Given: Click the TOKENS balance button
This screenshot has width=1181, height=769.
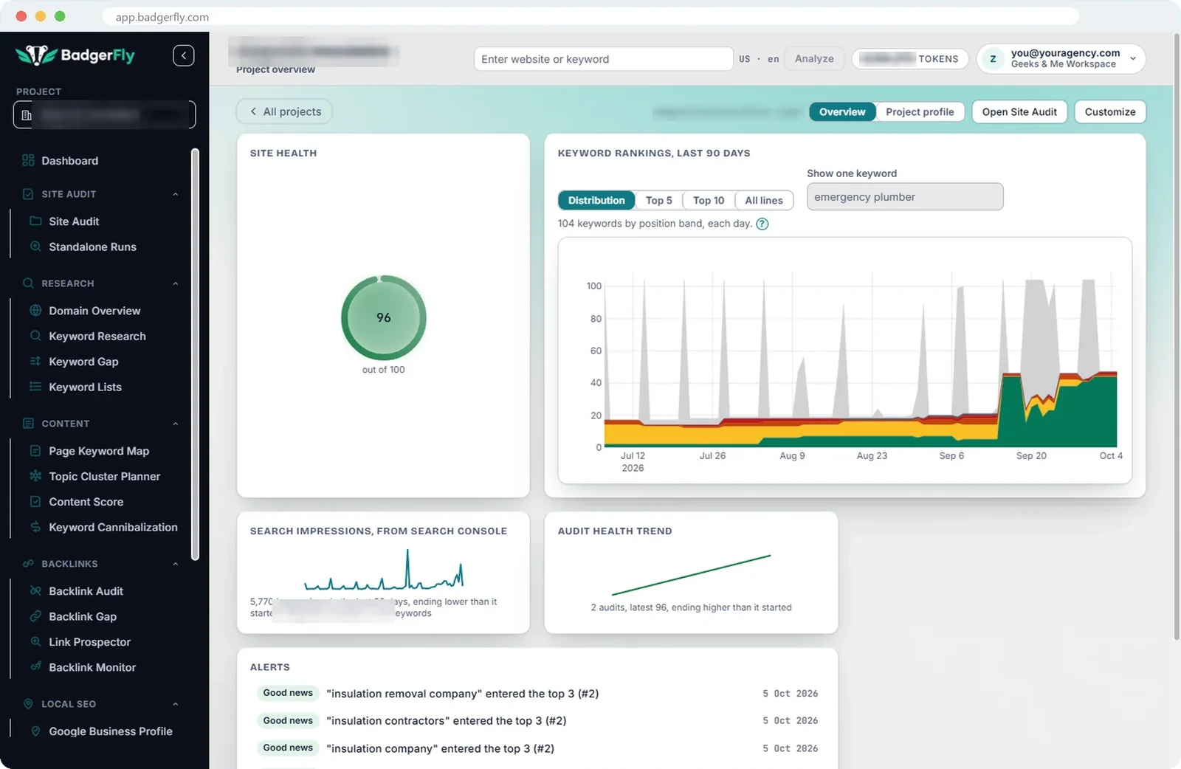Looking at the screenshot, I should click(910, 58).
